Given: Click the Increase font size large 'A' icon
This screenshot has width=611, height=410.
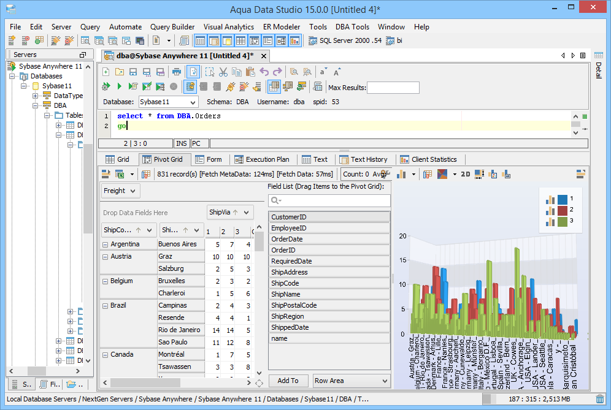Looking at the screenshot, I should point(336,72).
